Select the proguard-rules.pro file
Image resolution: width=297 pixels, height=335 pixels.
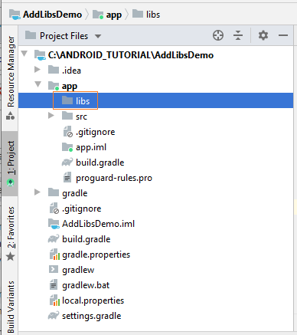114,178
